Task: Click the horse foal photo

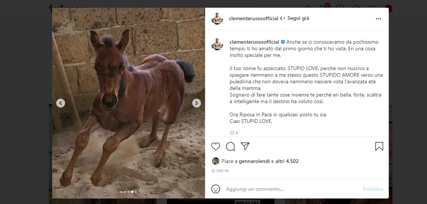Action: 129,103
